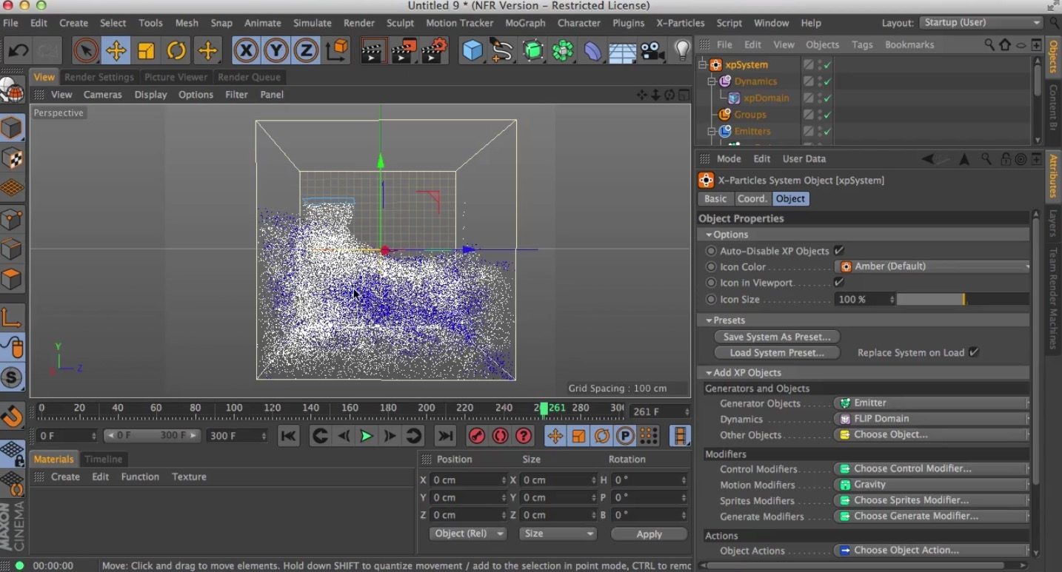This screenshot has height=572, width=1062.
Task: Activate the Scale tool
Action: tap(146, 50)
